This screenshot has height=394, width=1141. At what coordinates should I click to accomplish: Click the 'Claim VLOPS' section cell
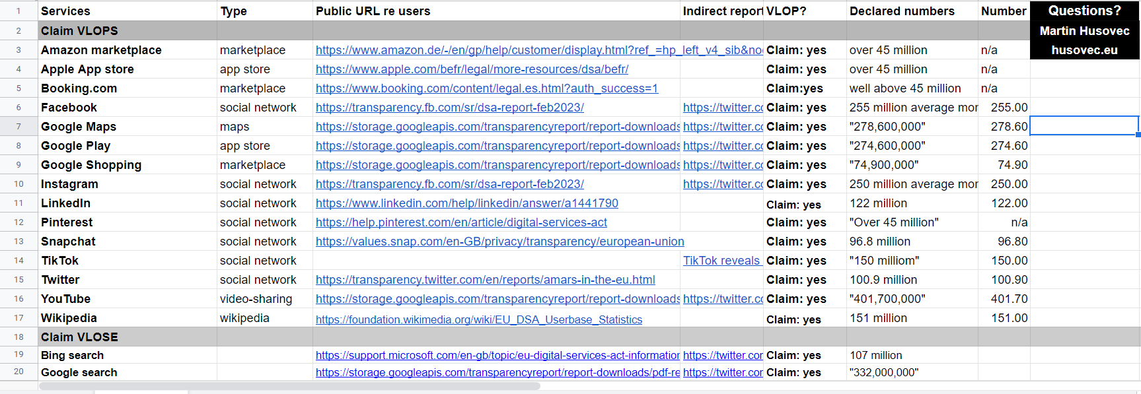point(128,31)
